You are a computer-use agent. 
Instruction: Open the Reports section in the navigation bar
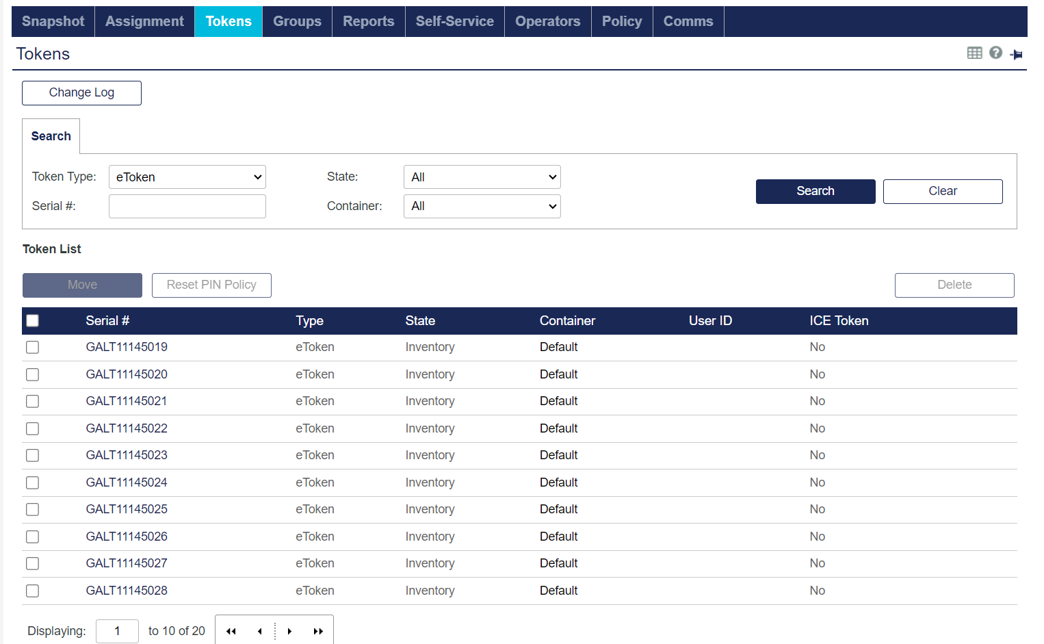(368, 21)
